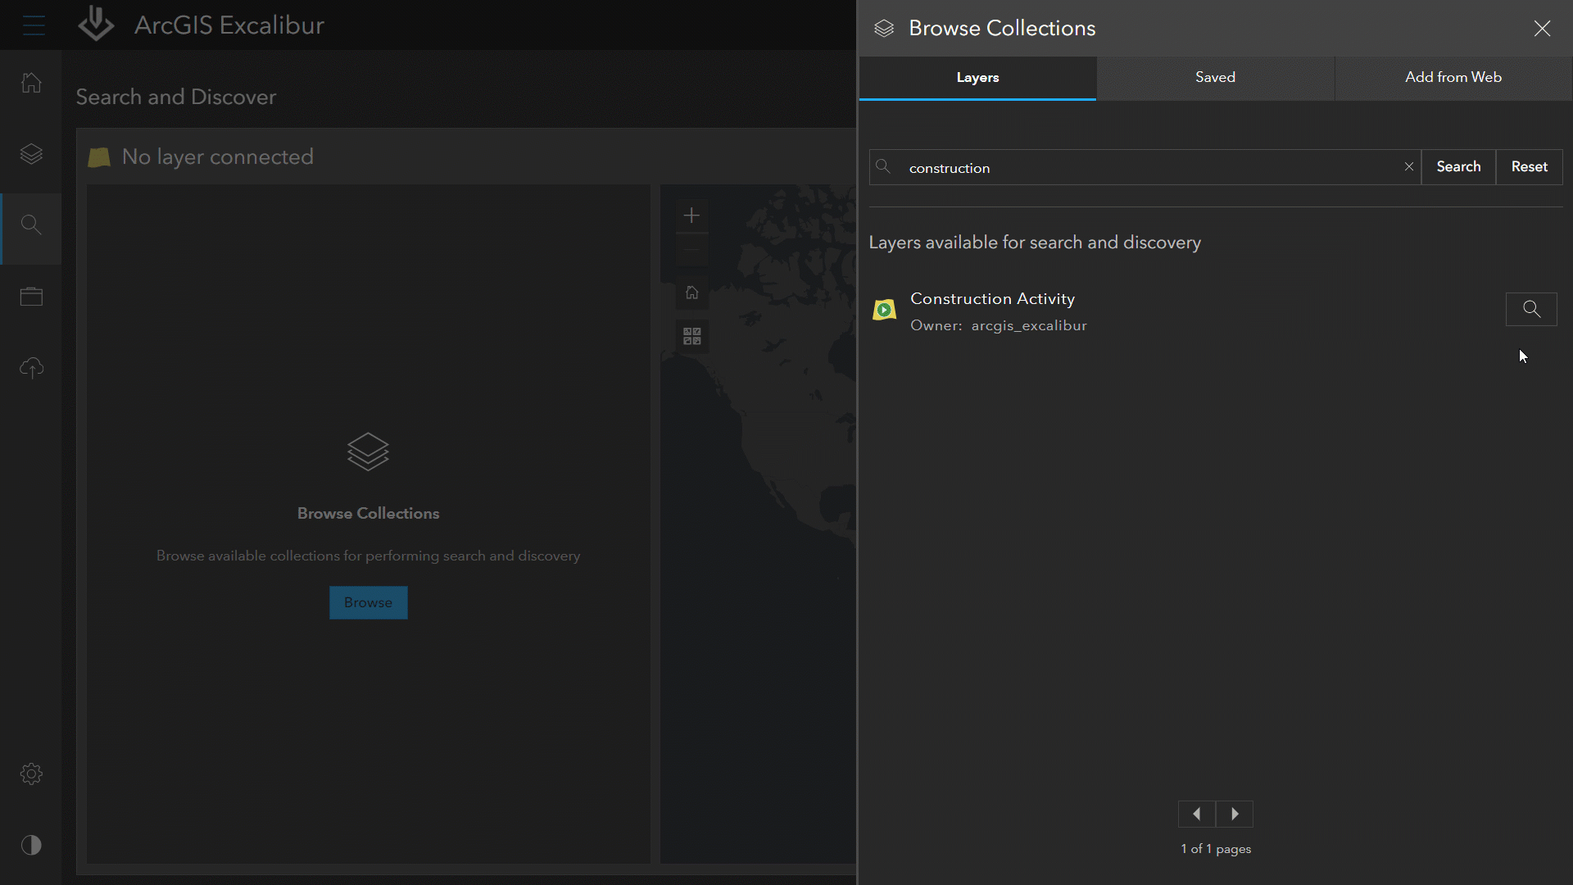Viewport: 1573px width, 885px height.
Task: Select the home/extent reset map icon
Action: click(x=691, y=293)
